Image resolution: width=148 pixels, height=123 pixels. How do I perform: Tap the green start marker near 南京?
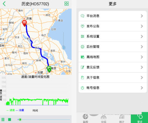[x=49, y=69]
